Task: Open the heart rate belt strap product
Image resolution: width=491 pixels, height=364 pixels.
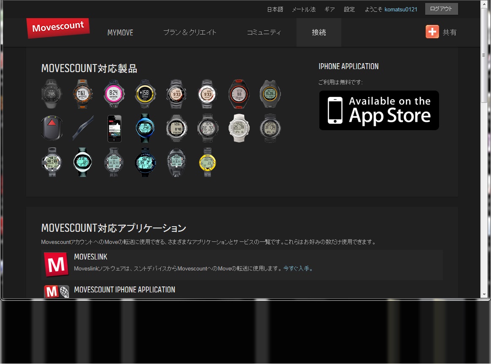Action: [83, 128]
